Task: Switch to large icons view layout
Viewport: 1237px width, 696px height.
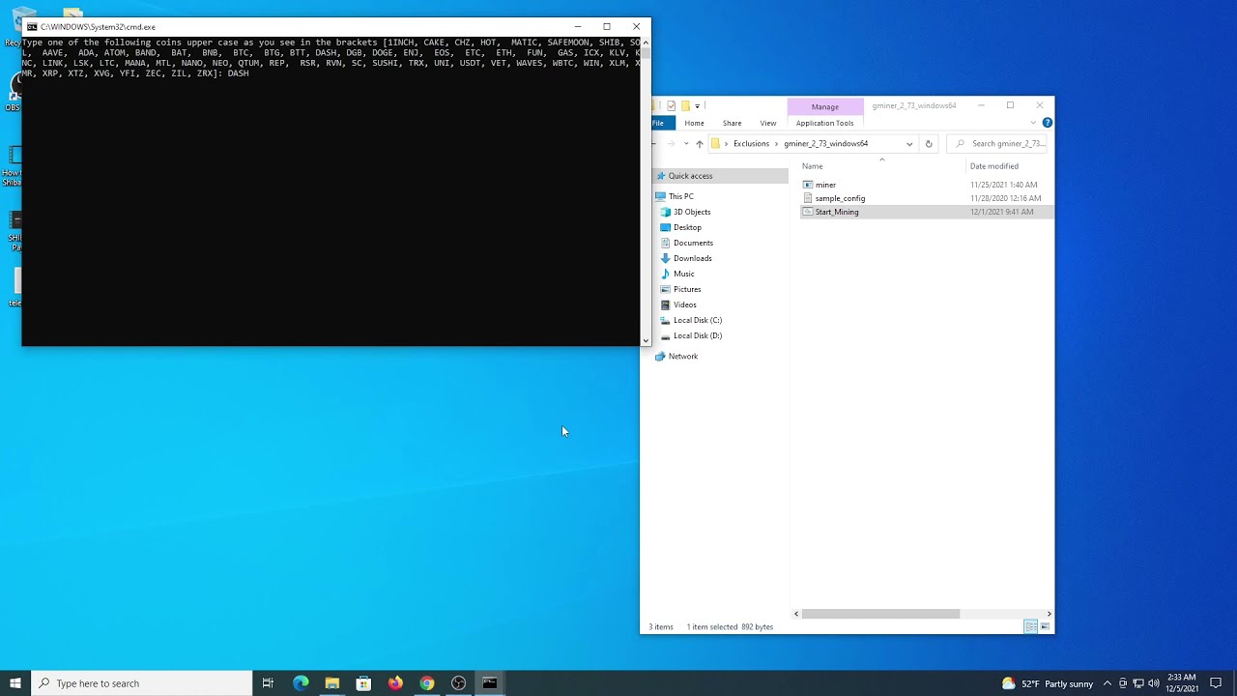Action: tap(1045, 627)
